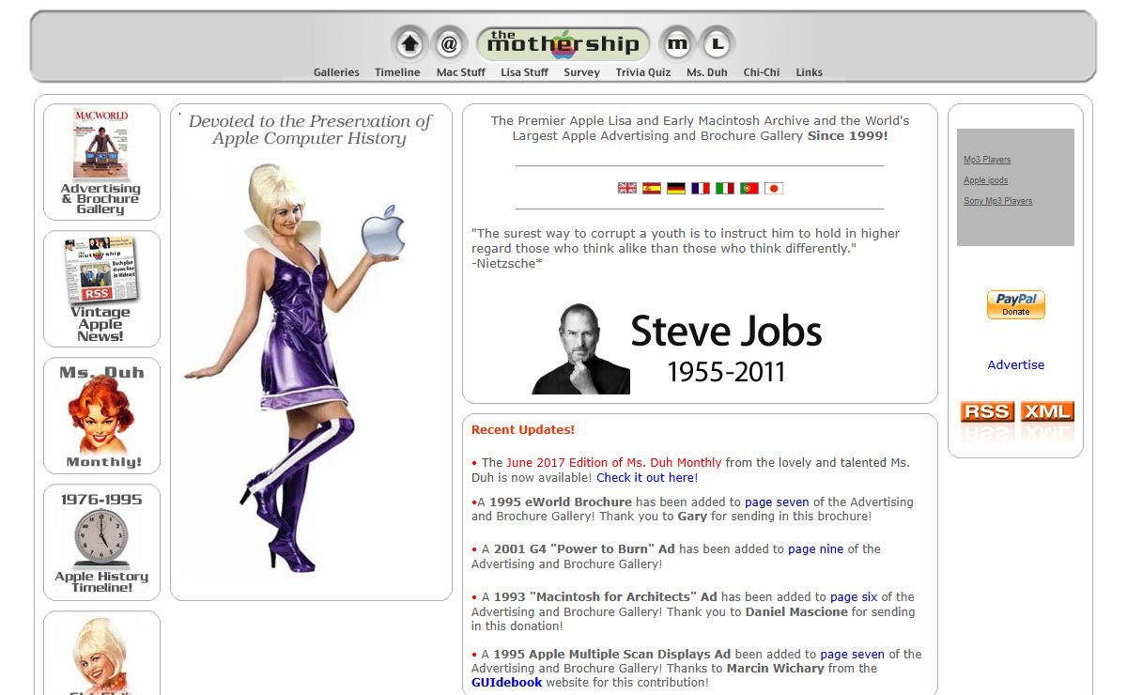This screenshot has height=695, width=1127.
Task: Open the Galleries menu item
Action: (x=336, y=72)
